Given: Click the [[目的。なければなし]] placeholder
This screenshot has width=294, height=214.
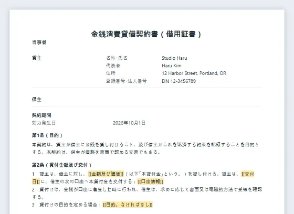Looking at the screenshot, I should tap(128, 205).
